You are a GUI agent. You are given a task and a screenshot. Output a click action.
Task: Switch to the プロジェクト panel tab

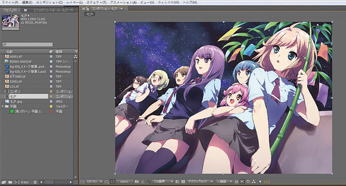[10, 10]
